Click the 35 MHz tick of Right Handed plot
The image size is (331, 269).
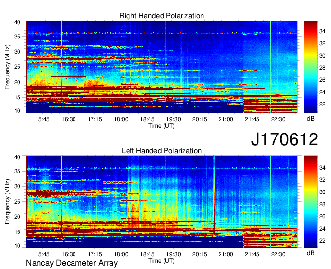(x=17, y=37)
